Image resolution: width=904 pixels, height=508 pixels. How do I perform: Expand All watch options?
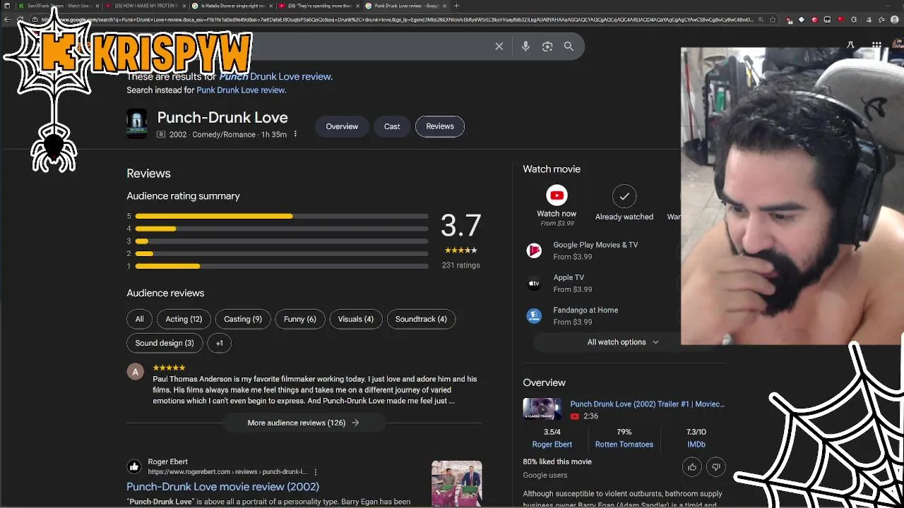coord(623,342)
